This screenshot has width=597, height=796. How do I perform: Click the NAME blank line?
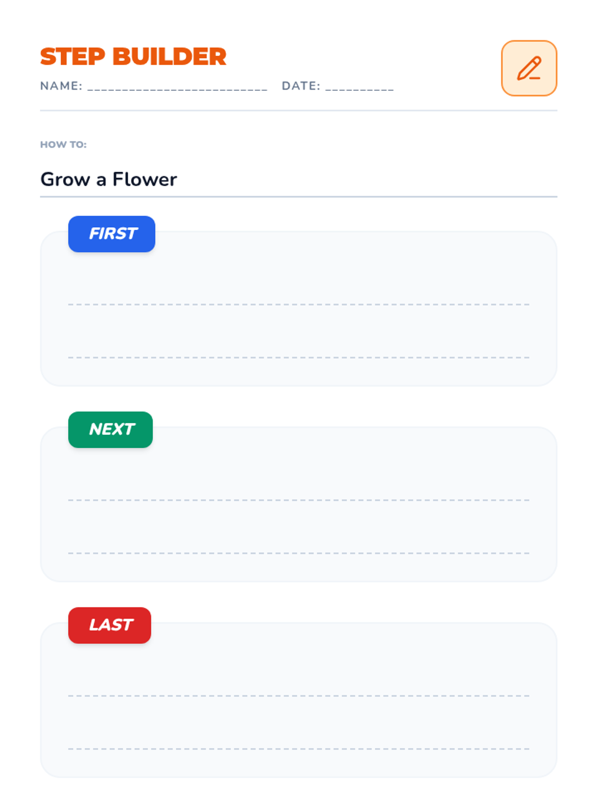(x=177, y=87)
